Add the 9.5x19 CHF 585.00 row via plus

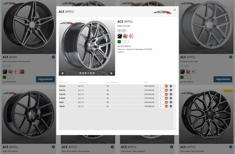coord(171,94)
